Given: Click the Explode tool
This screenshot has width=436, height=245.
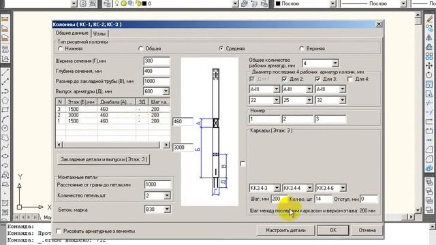Looking at the screenshot, I should tap(429, 169).
